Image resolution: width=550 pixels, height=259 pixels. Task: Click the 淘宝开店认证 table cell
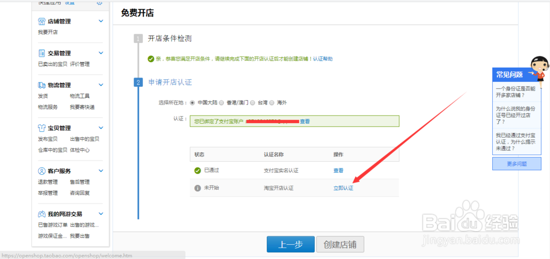point(278,188)
